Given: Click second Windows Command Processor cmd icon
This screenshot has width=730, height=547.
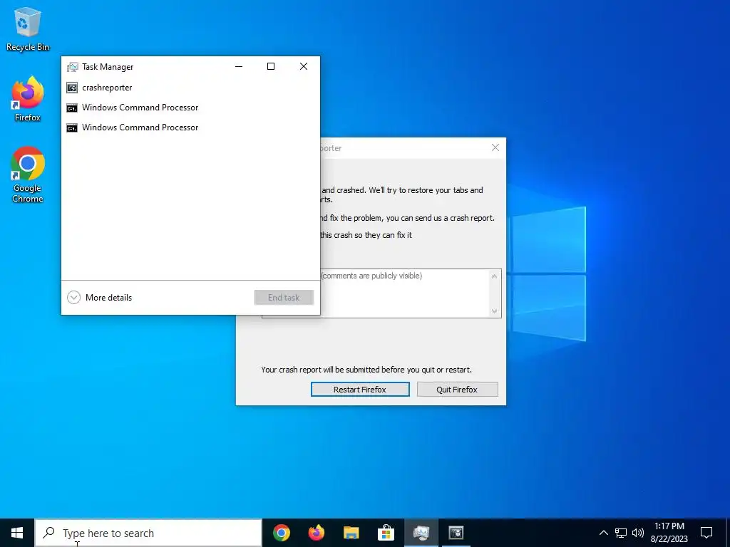Looking at the screenshot, I should [x=72, y=128].
